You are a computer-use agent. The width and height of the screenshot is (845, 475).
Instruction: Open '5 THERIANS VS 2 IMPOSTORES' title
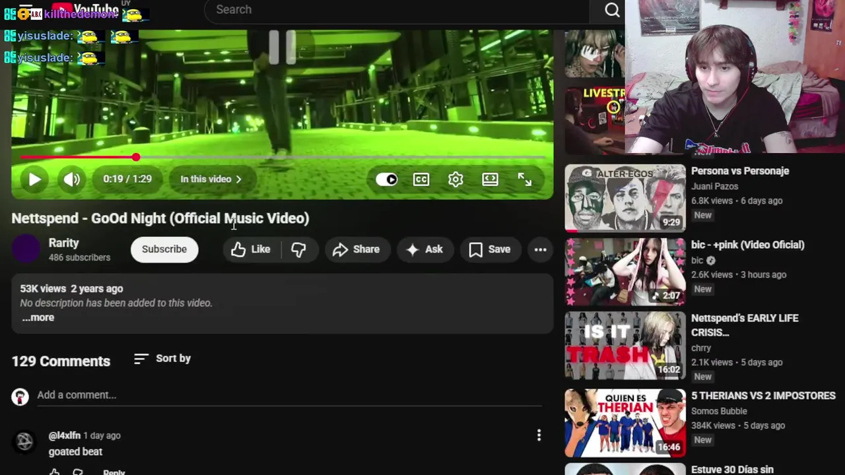[x=763, y=396]
